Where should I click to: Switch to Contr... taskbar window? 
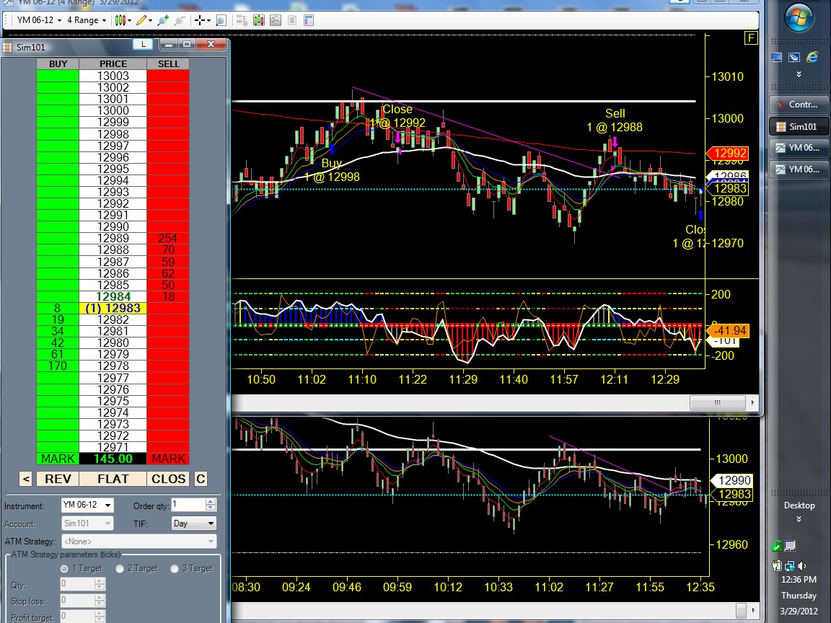point(799,105)
